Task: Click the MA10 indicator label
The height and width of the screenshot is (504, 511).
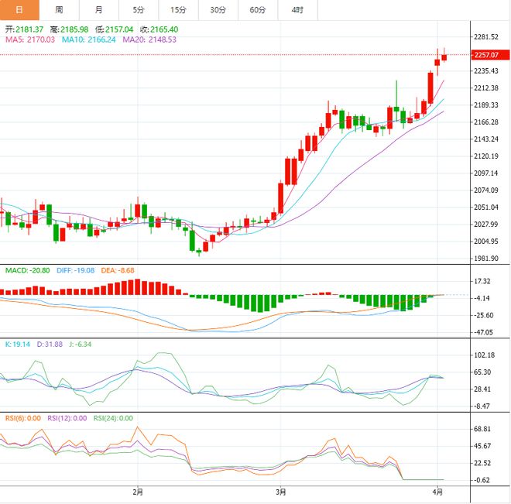Action: [x=88, y=39]
